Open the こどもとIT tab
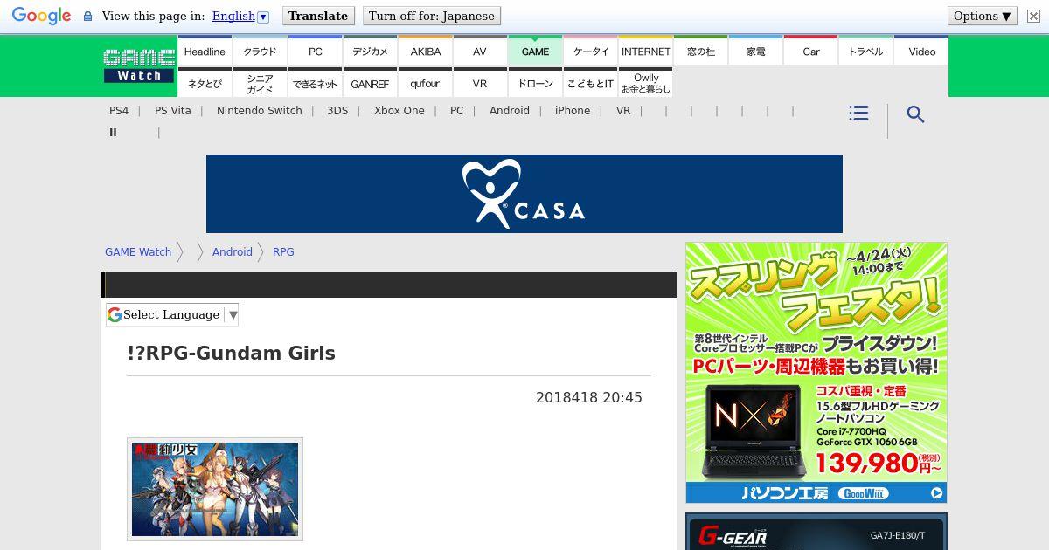The height and width of the screenshot is (550, 1049). pos(591,83)
